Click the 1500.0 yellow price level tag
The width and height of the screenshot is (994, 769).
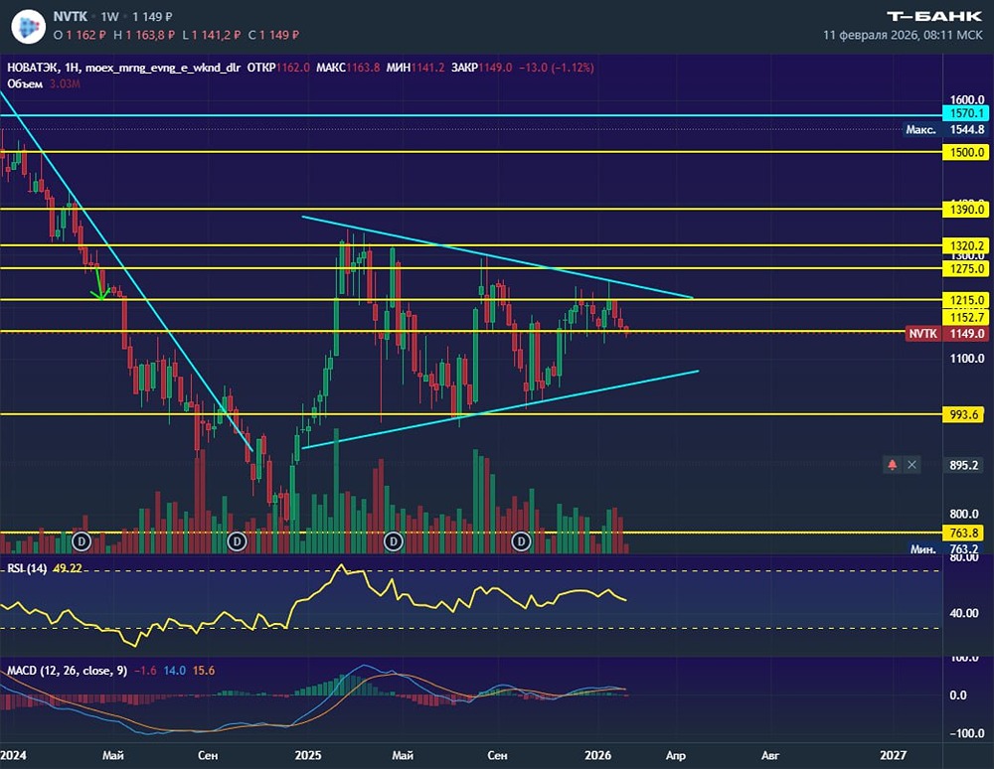pyautogui.click(x=965, y=152)
